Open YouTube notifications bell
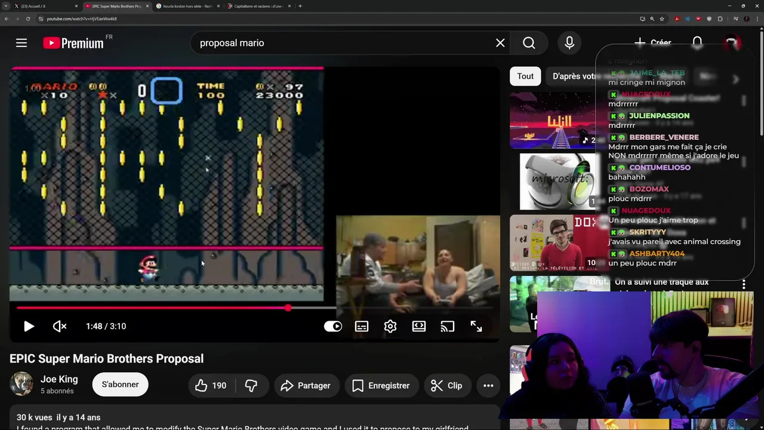Viewport: 764px width, 430px height. pos(697,43)
